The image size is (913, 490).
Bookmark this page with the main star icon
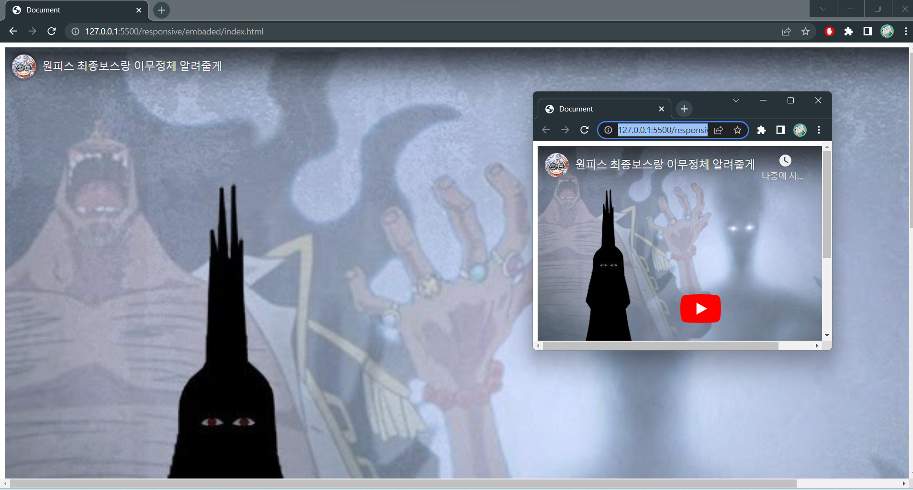(x=805, y=32)
